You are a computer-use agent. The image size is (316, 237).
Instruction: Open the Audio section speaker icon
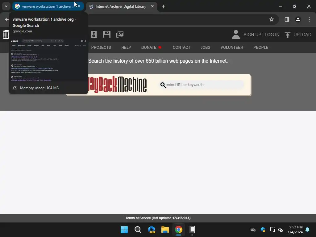[x=94, y=35]
